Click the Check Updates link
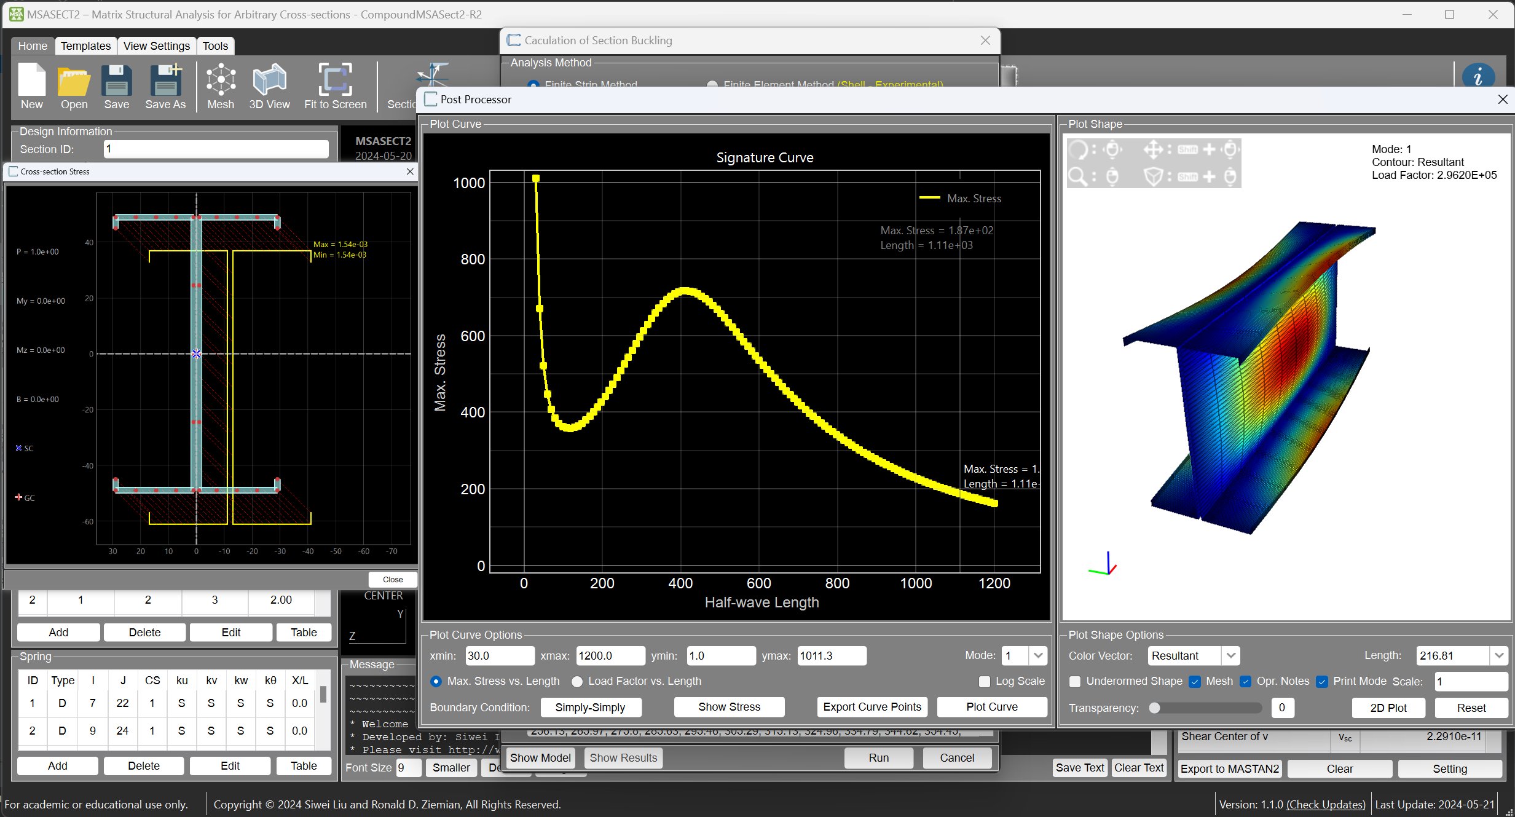Viewport: 1515px width, 817px height. pos(1326,804)
